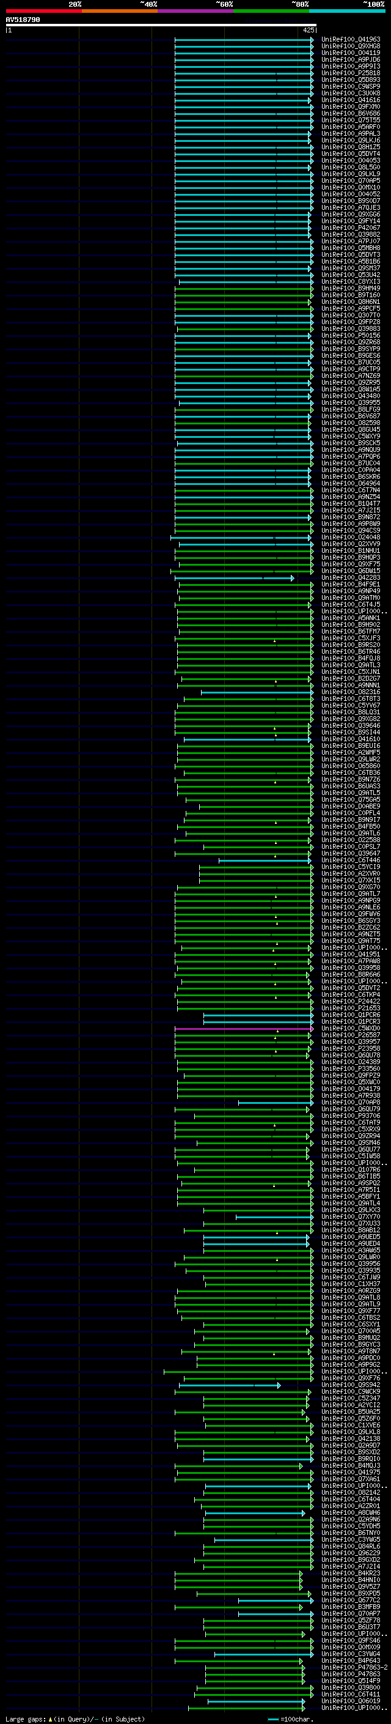Image resolution: width=391 pixels, height=1724 pixels.
Task: Select the UniRef100_Q5MBH8 label
Action: click(351, 248)
